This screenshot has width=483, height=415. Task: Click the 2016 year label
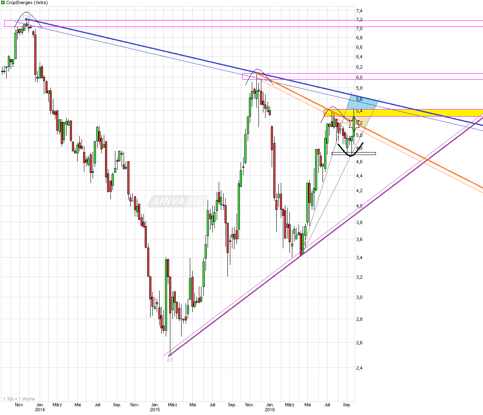click(270, 410)
